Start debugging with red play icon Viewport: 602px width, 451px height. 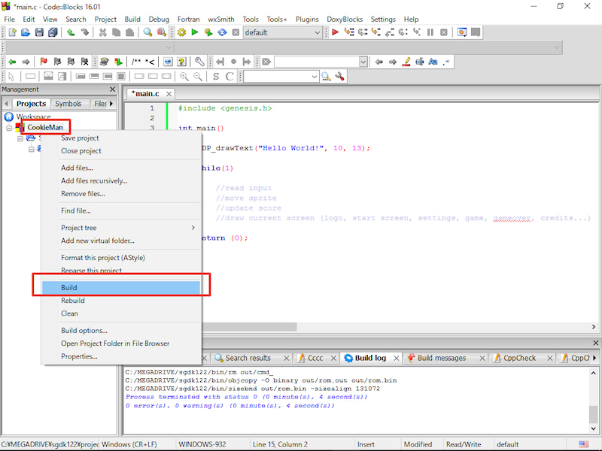[335, 32]
